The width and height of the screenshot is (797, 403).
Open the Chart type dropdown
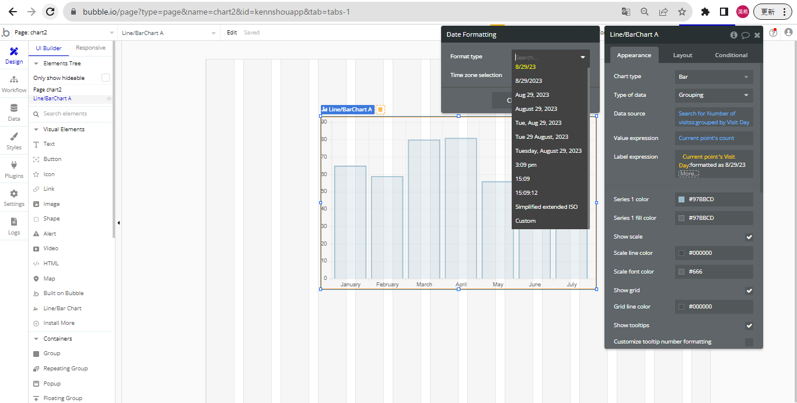coord(714,76)
